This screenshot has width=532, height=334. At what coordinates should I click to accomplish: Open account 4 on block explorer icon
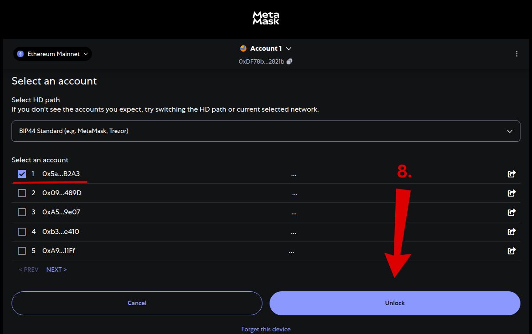coord(511,231)
